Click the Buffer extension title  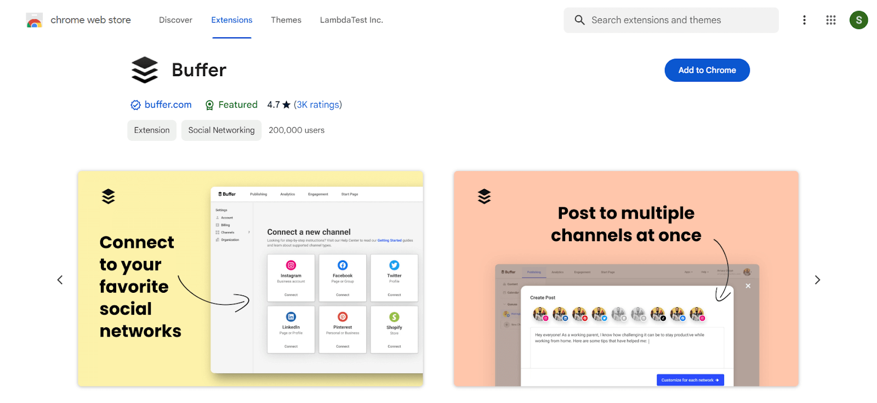click(x=199, y=70)
